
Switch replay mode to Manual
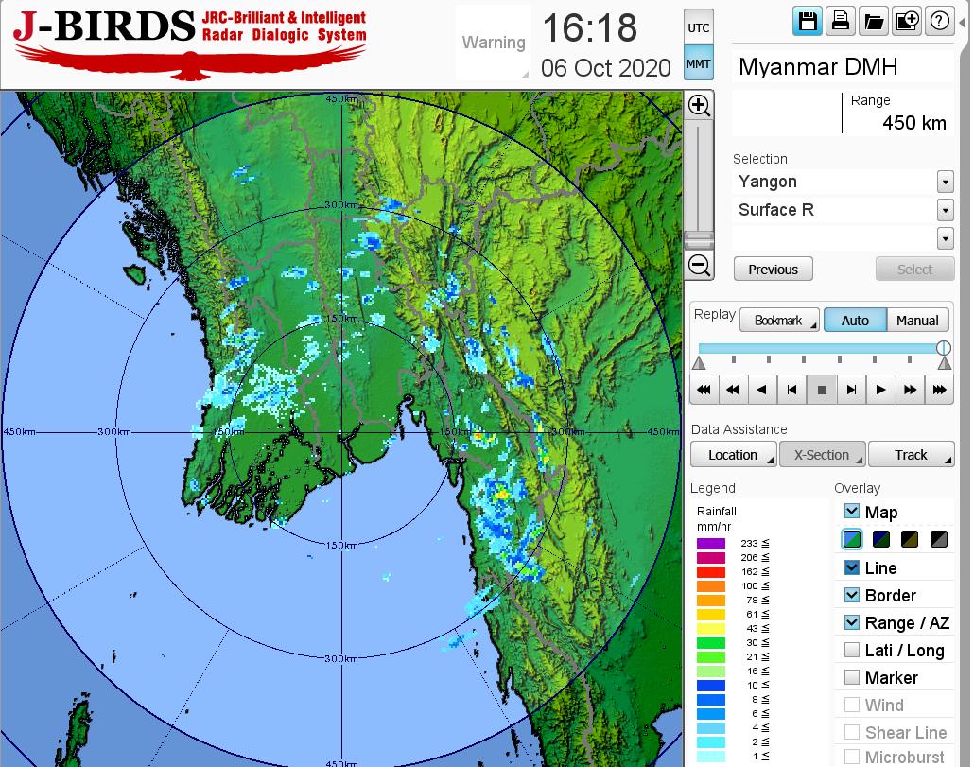point(916,321)
